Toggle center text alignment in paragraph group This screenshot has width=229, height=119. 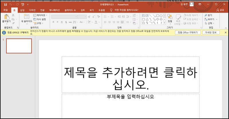[x=110, y=22]
